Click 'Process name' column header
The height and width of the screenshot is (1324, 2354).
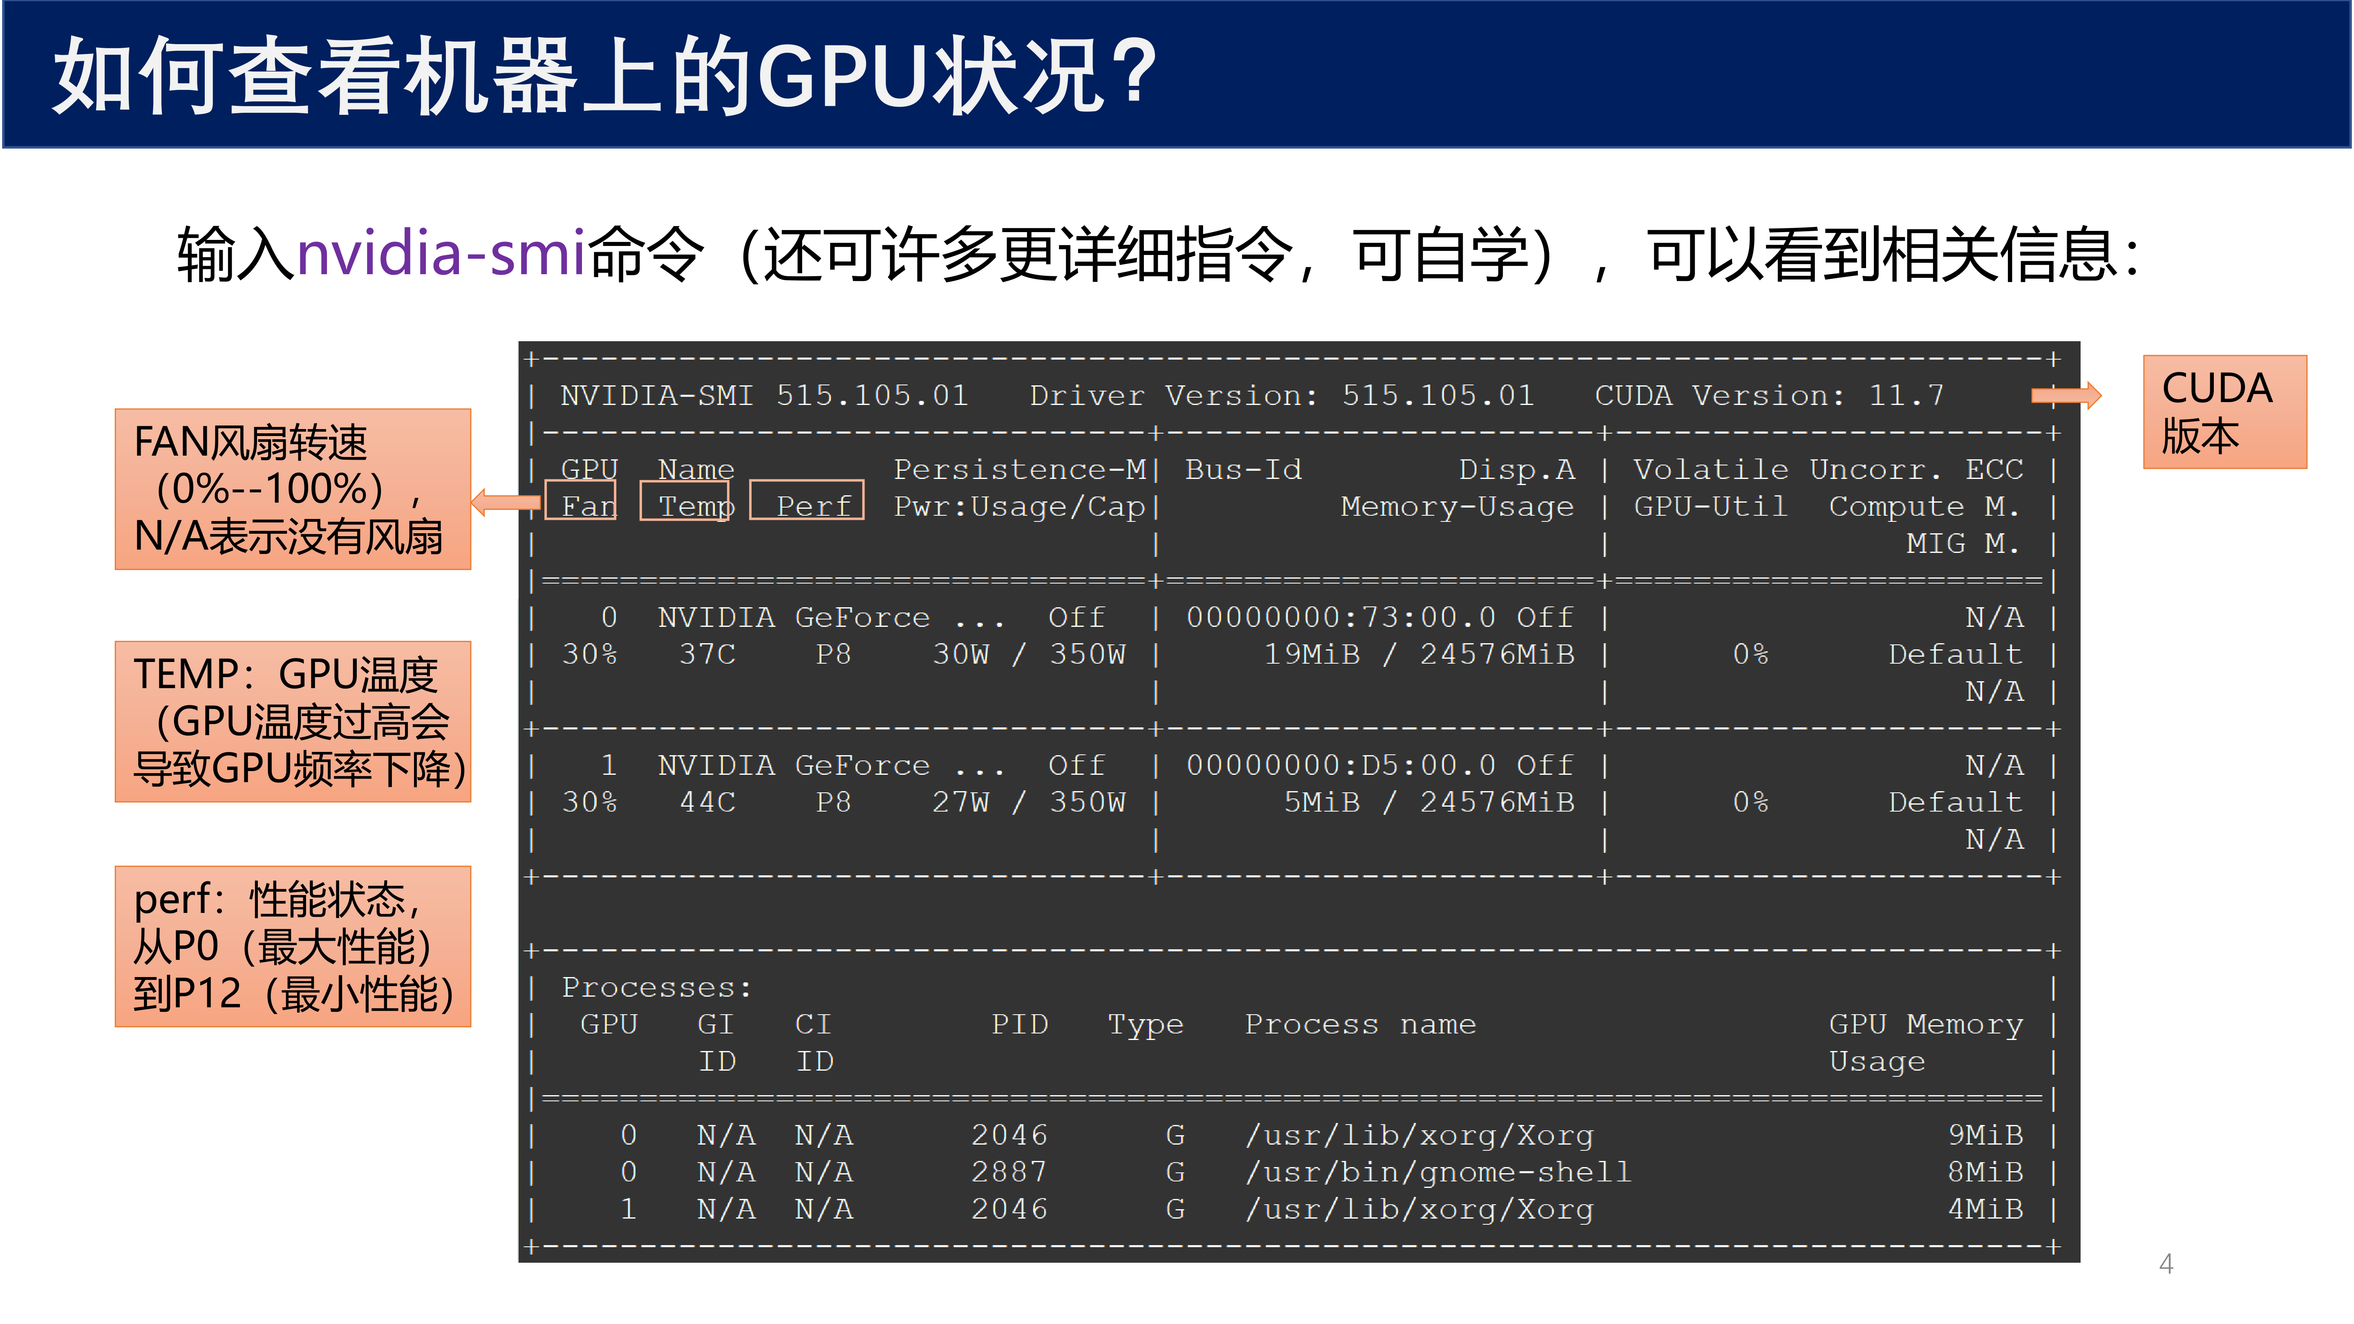1360,1024
